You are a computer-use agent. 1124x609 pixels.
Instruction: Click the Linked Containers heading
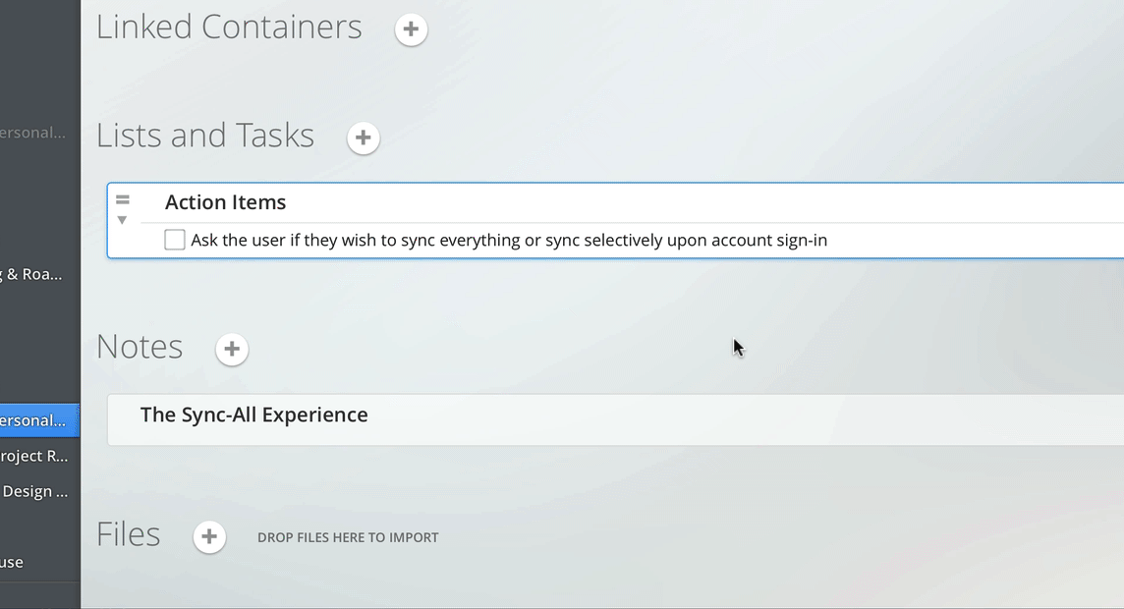click(229, 28)
